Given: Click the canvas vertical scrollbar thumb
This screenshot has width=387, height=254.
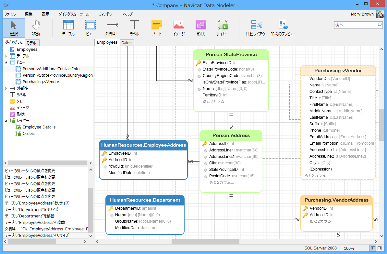Looking at the screenshot, I should point(381,125).
